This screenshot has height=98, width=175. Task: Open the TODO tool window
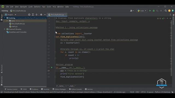pyautogui.click(x=24, y=89)
